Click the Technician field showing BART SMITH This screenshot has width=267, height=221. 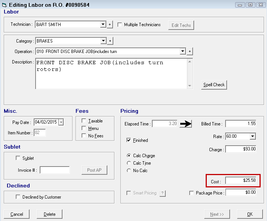[68, 25]
